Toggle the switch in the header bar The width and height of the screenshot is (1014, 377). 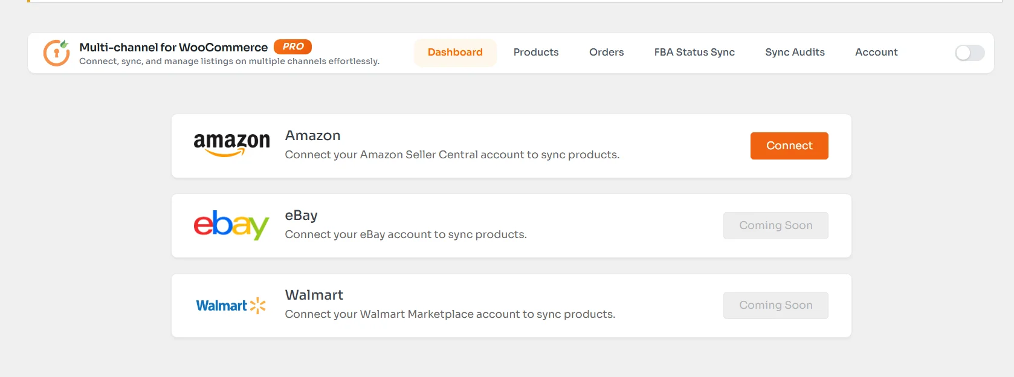click(x=969, y=53)
